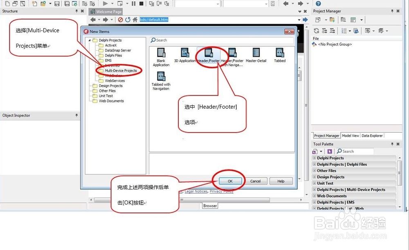Switch to the Project Manager tab
This screenshot has height=250, width=409.
326,136
